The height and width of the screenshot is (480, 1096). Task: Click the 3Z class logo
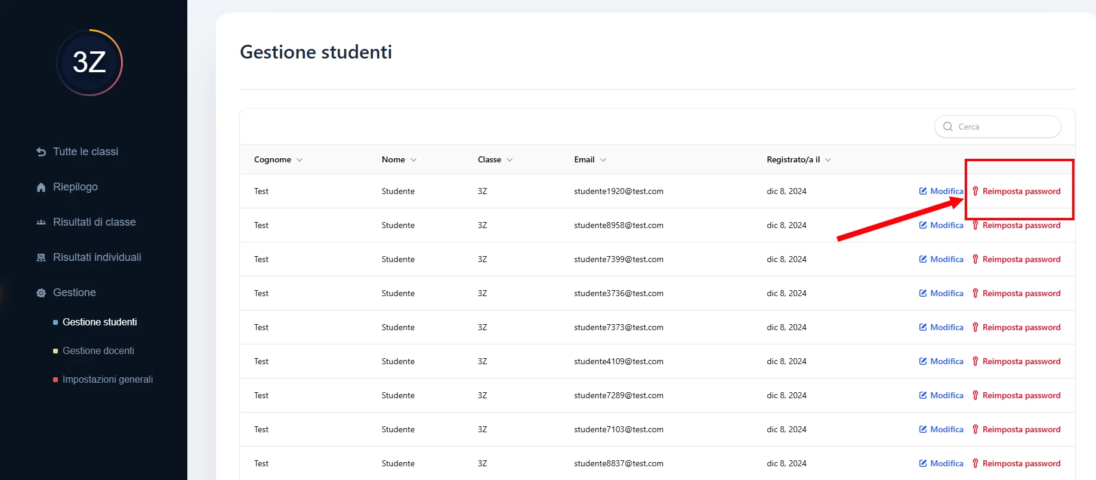[x=89, y=63]
